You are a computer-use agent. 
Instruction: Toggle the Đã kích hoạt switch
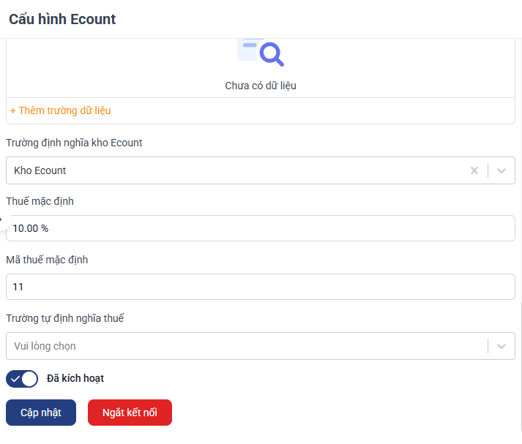(x=22, y=379)
